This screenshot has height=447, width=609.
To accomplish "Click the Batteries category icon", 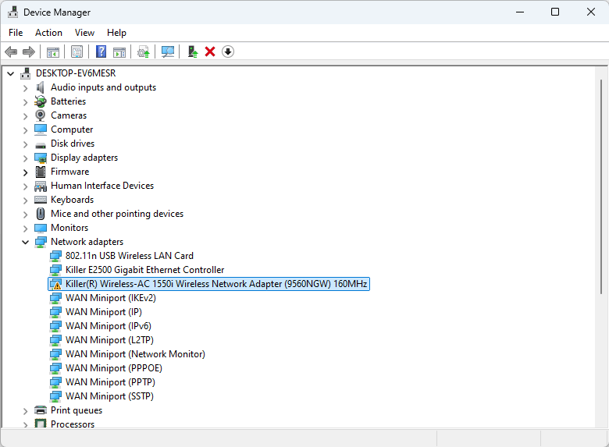I will tap(40, 101).
